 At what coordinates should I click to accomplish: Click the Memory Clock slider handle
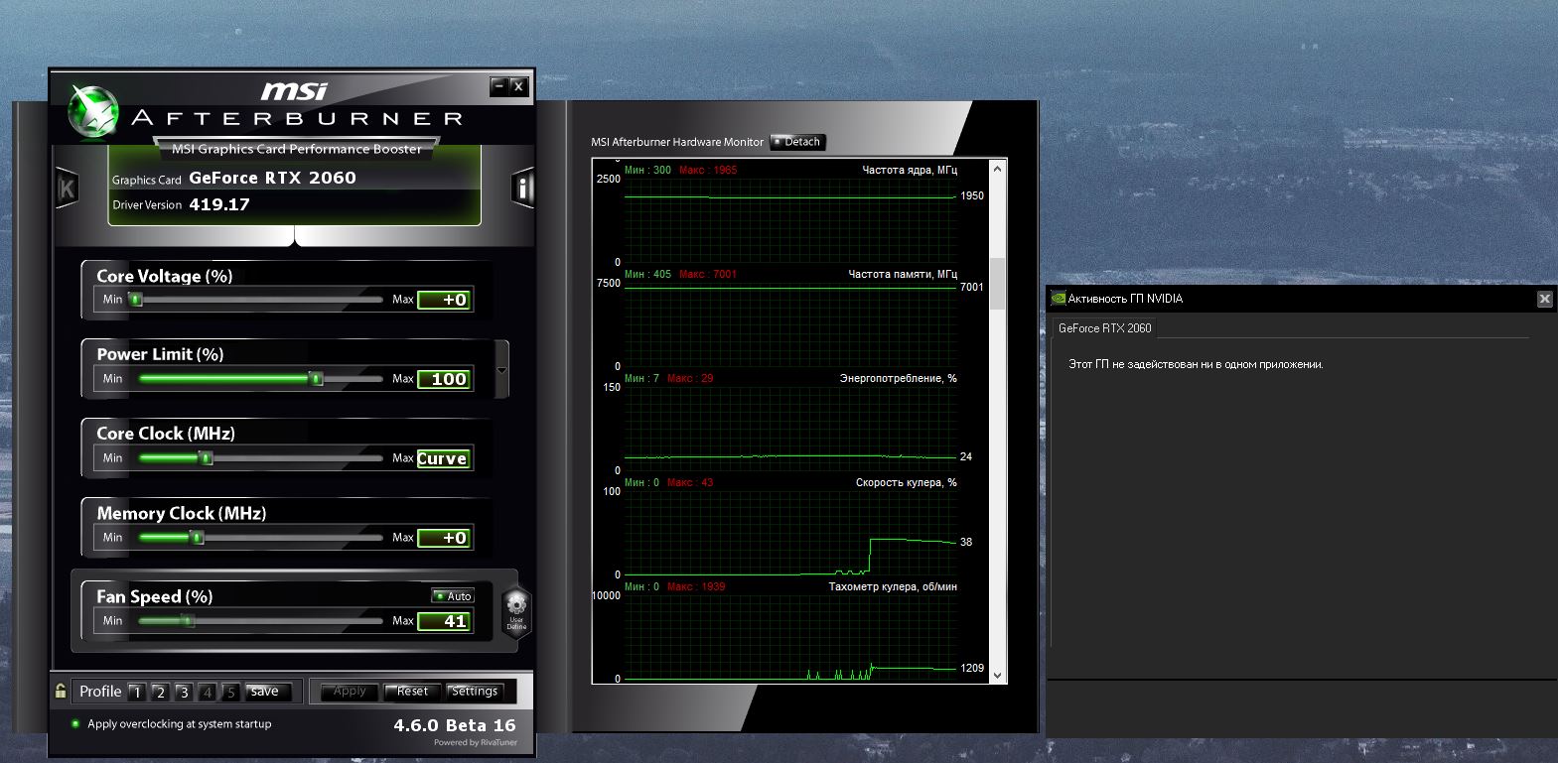pos(197,537)
